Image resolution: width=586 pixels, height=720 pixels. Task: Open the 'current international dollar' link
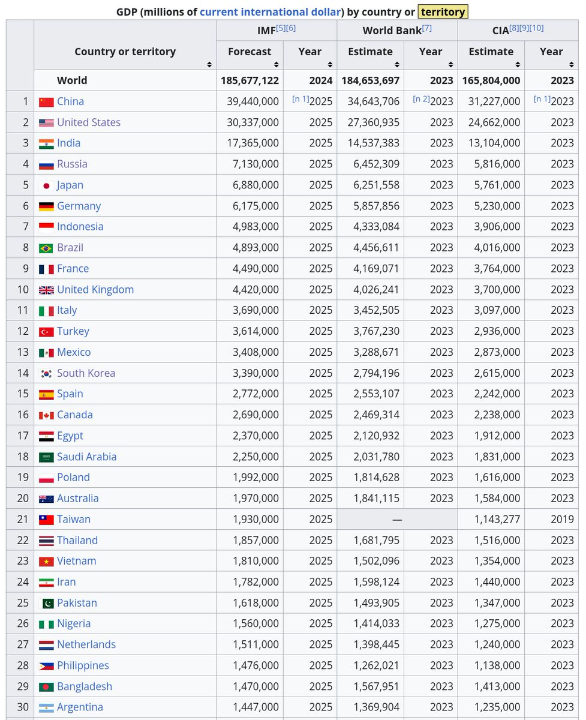(271, 11)
